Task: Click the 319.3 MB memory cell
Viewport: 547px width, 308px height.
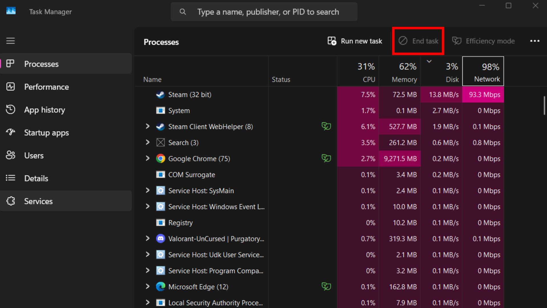Action: coord(400,239)
